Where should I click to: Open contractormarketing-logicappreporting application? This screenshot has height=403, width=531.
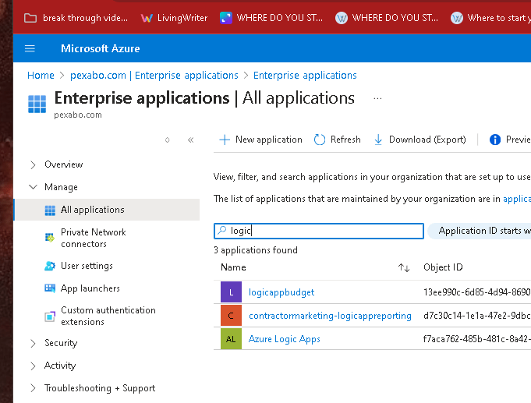pyautogui.click(x=330, y=316)
